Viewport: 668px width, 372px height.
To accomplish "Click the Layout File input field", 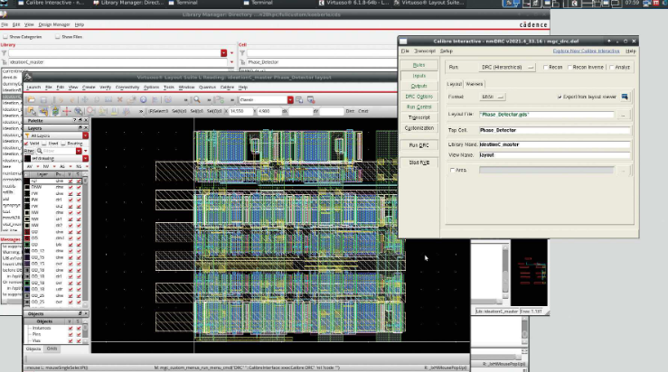I will click(x=547, y=115).
